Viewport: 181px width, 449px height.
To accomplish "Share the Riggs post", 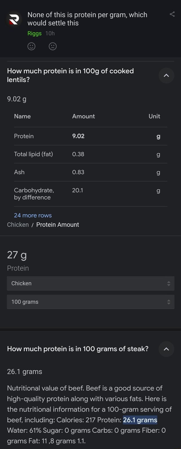I will coord(172,14).
